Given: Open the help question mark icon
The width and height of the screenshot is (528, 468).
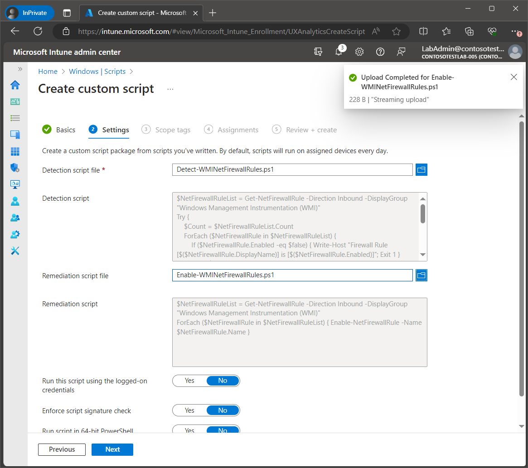Looking at the screenshot, I should 380,52.
